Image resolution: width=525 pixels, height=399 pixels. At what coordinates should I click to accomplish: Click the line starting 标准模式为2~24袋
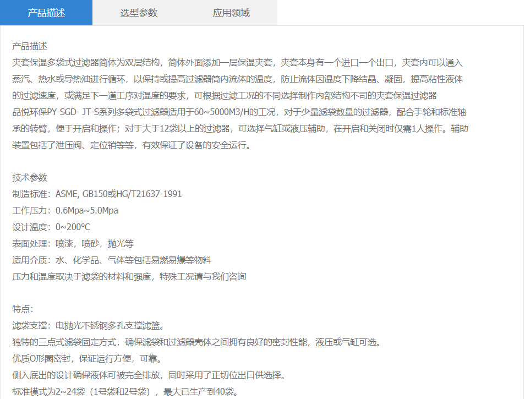pos(125,391)
